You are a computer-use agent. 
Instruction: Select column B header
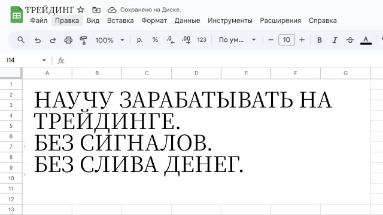coord(97,73)
